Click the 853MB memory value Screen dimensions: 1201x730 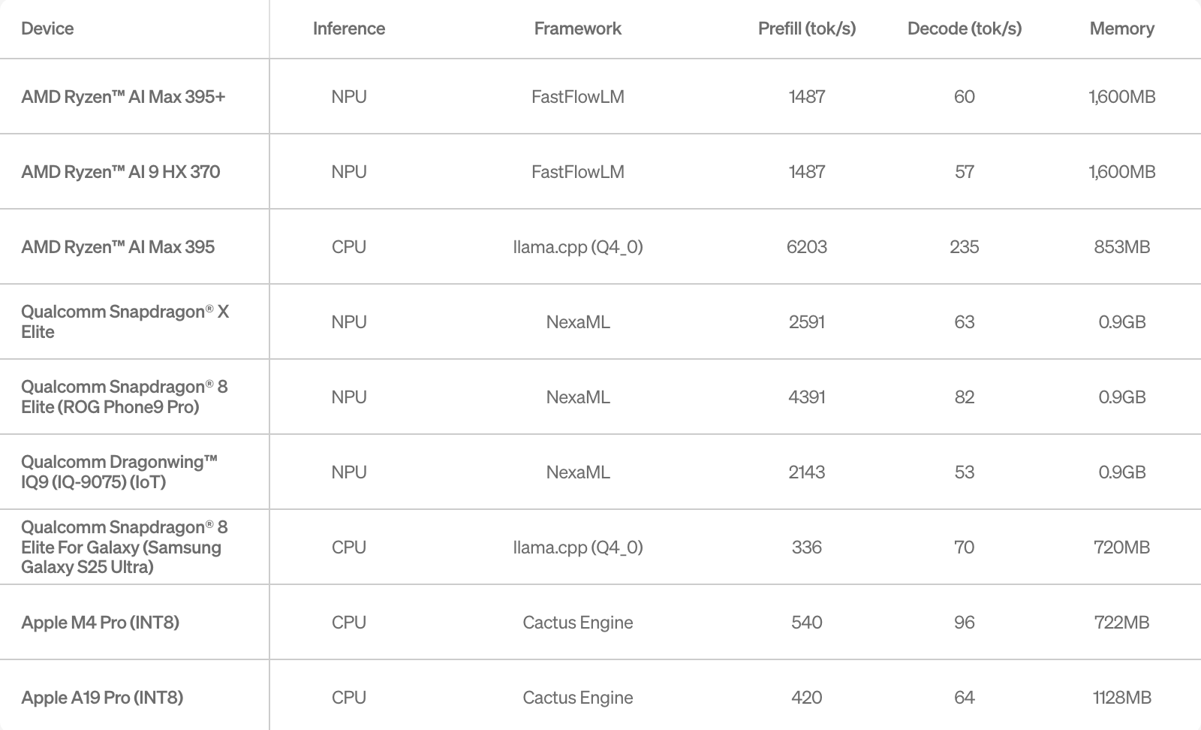coord(1121,247)
